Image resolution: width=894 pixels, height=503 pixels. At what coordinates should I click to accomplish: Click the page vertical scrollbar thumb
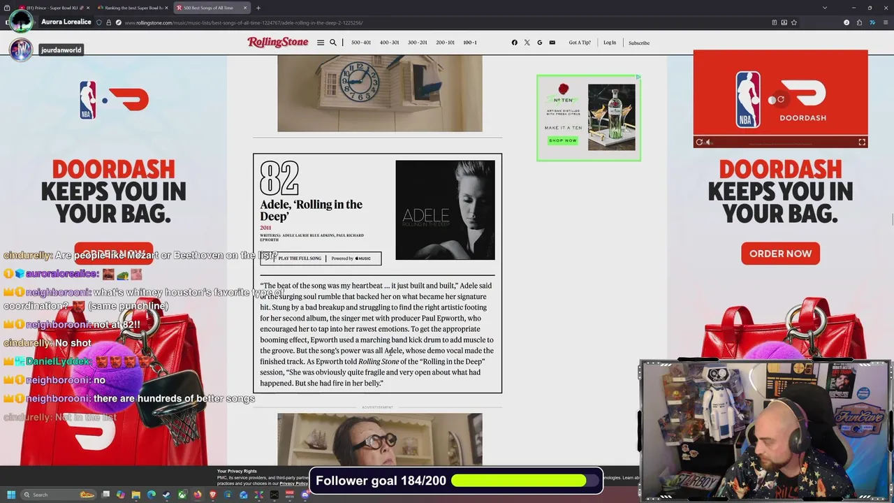pos(891,219)
